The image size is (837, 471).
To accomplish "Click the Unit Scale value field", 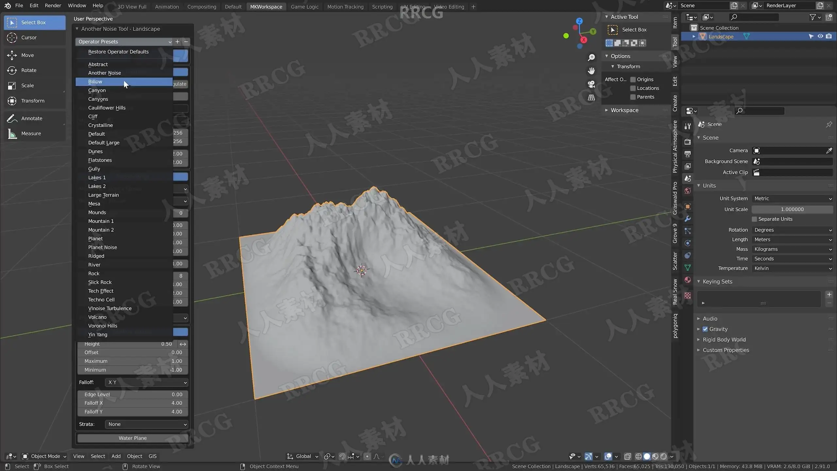I will [x=792, y=209].
